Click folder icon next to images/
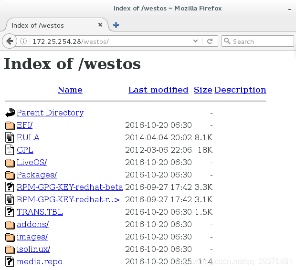Image resolution: width=296 pixels, height=270 pixels. 10,238
